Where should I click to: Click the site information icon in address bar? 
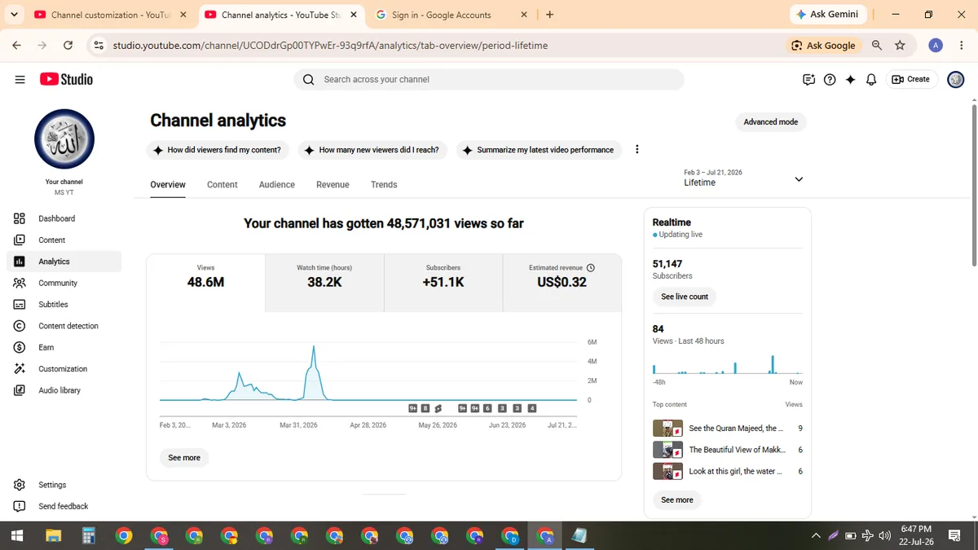coord(99,46)
